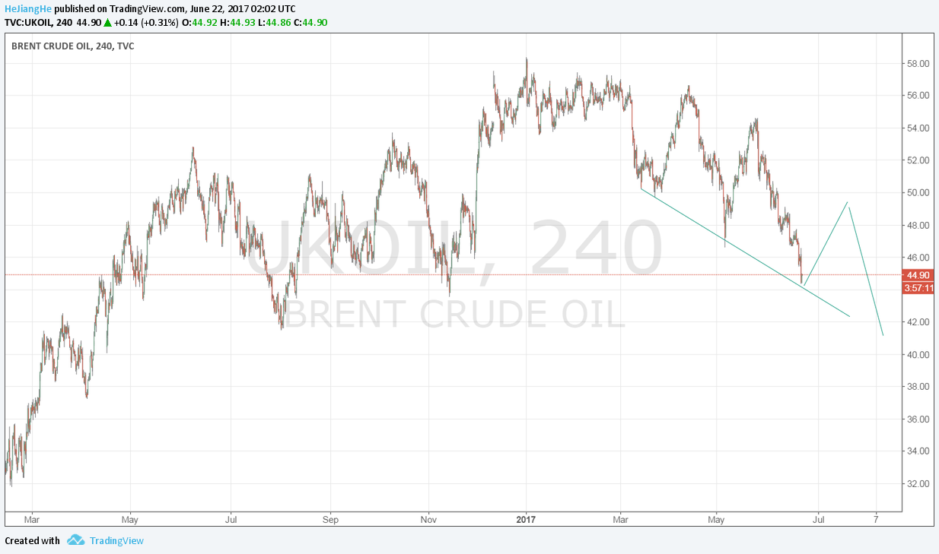Click the Sep label on time axis
This screenshot has height=554, width=939.
(330, 520)
